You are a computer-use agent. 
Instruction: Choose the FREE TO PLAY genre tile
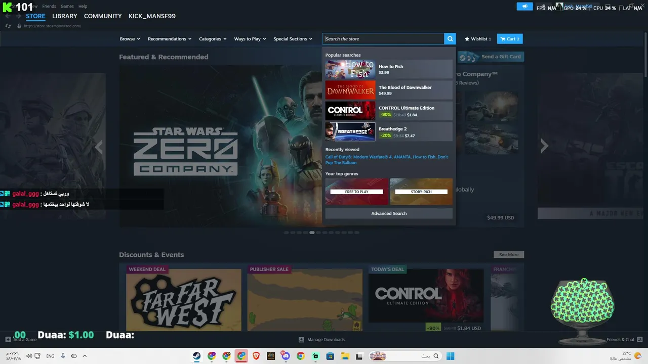(357, 192)
